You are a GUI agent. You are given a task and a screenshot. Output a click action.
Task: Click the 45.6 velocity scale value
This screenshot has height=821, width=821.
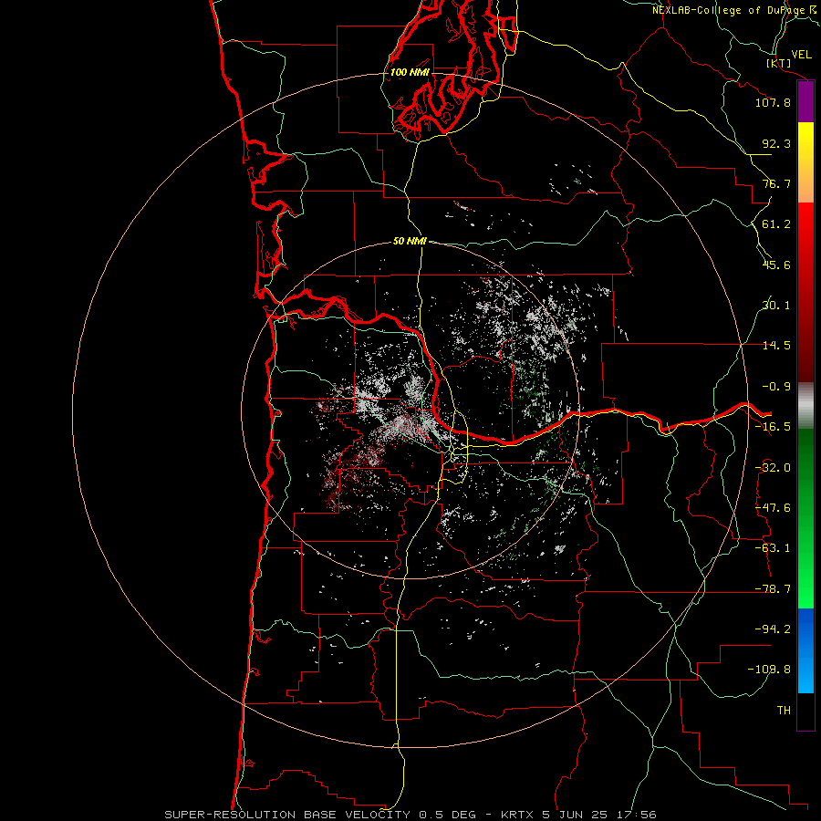776,265
